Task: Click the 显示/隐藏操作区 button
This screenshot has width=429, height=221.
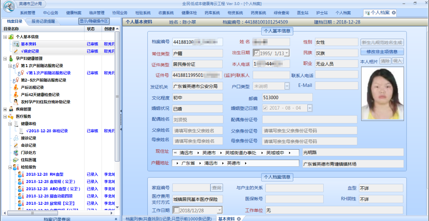Action: pos(94,21)
